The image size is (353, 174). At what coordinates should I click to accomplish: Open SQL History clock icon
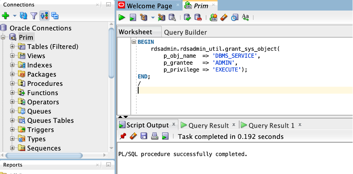(235, 17)
